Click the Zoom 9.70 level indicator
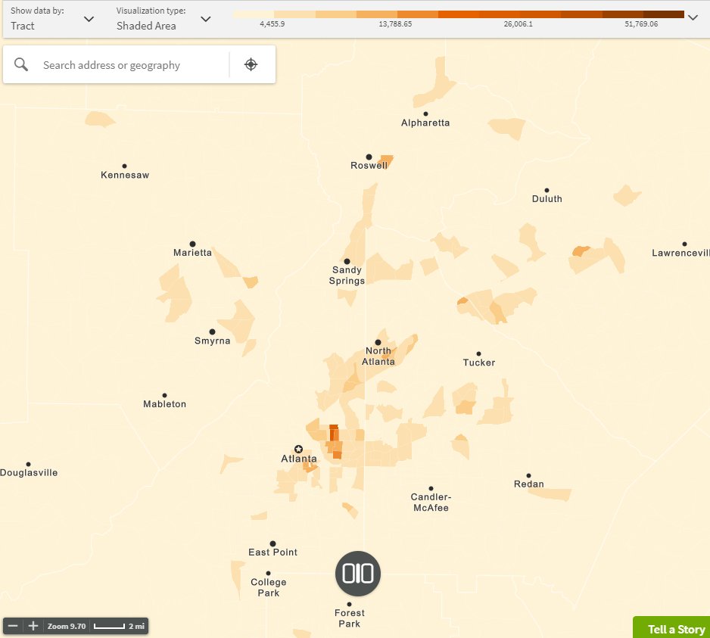The width and height of the screenshot is (710, 638). tap(67, 626)
